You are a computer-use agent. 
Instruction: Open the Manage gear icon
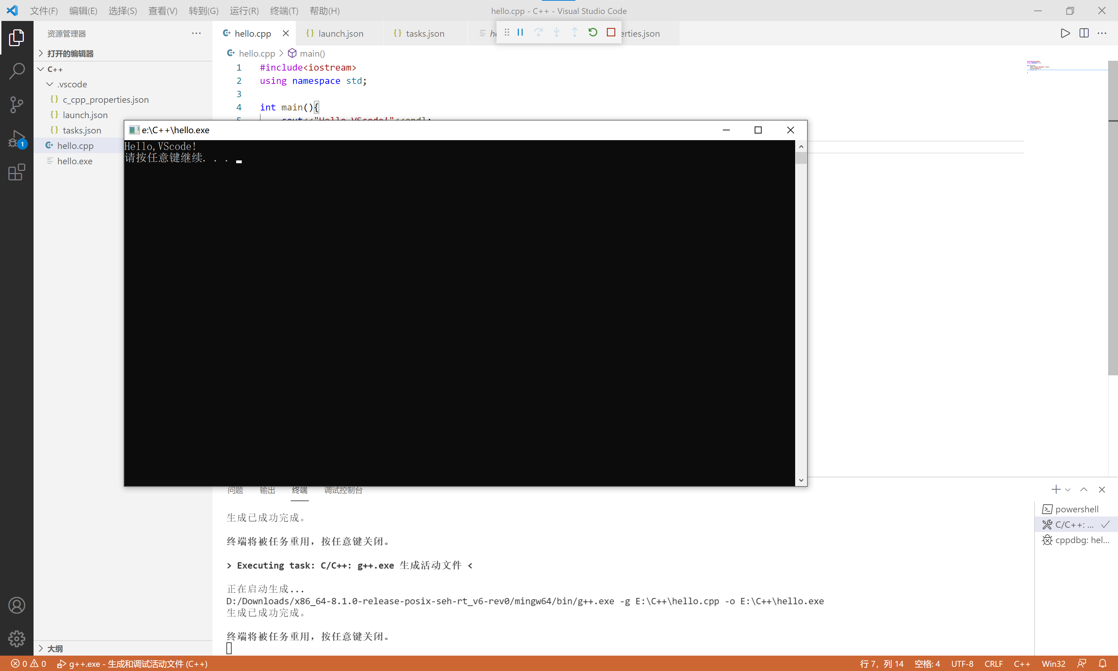(17, 638)
